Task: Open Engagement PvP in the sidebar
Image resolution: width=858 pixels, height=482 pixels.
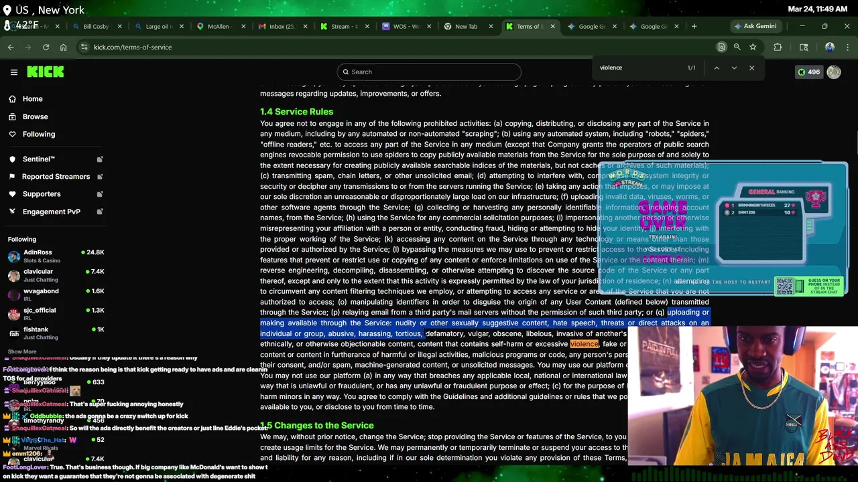Action: 51,212
